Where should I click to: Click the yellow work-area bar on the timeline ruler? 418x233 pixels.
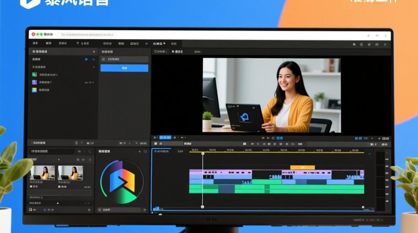click(276, 153)
